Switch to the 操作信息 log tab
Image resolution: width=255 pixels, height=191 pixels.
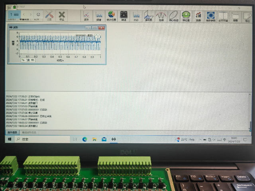point(12,133)
